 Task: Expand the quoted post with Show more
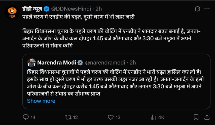pyautogui.click(x=41, y=101)
